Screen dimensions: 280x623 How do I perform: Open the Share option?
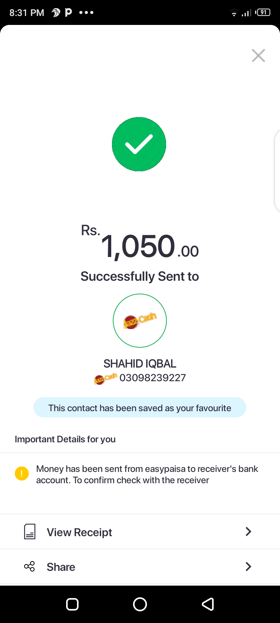point(140,567)
